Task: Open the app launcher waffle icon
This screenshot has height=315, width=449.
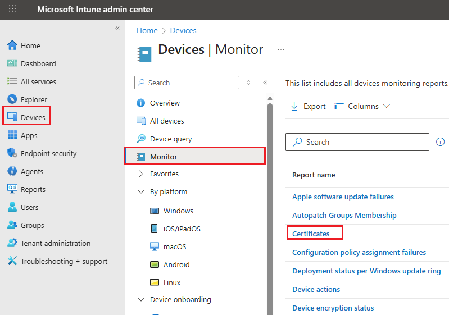Action: coord(12,10)
